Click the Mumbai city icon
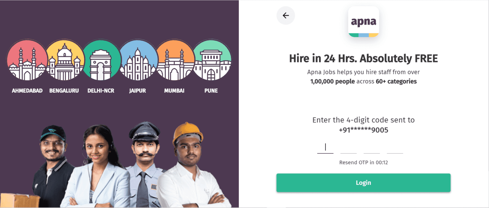This screenshot has width=489, height=208. pyautogui.click(x=174, y=60)
